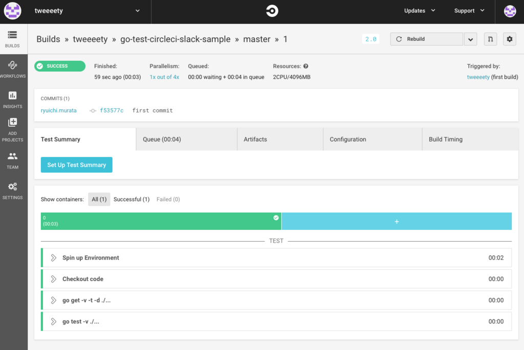Image resolution: width=524 pixels, height=350 pixels.
Task: Open the Builds sidebar icon
Action: tap(12, 39)
